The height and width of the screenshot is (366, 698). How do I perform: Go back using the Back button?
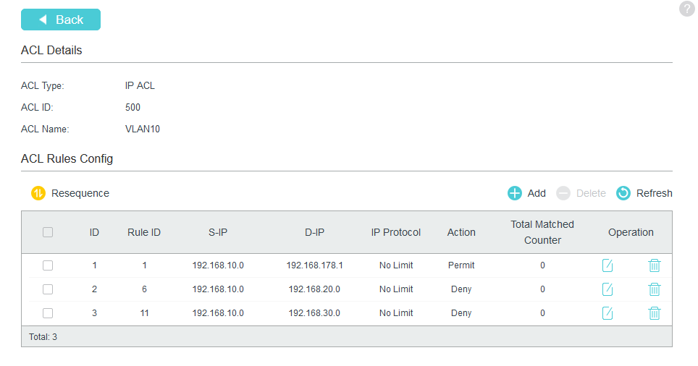point(61,20)
